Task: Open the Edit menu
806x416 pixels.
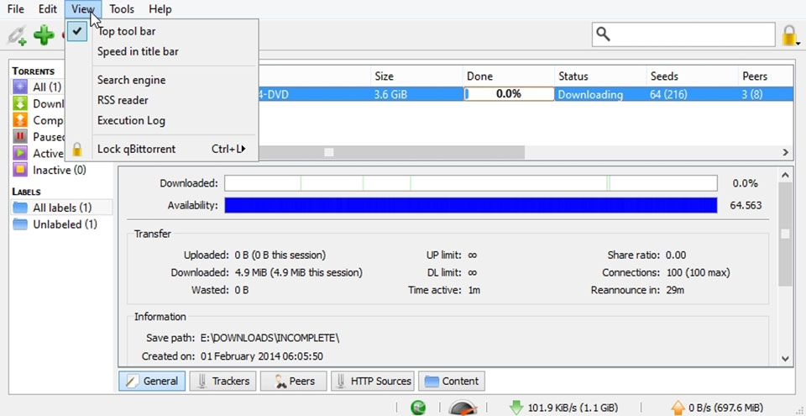Action: (x=47, y=9)
